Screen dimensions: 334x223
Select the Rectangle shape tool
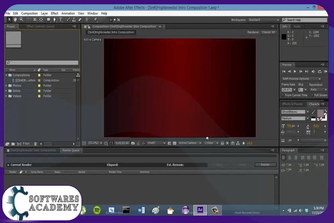click(x=49, y=20)
